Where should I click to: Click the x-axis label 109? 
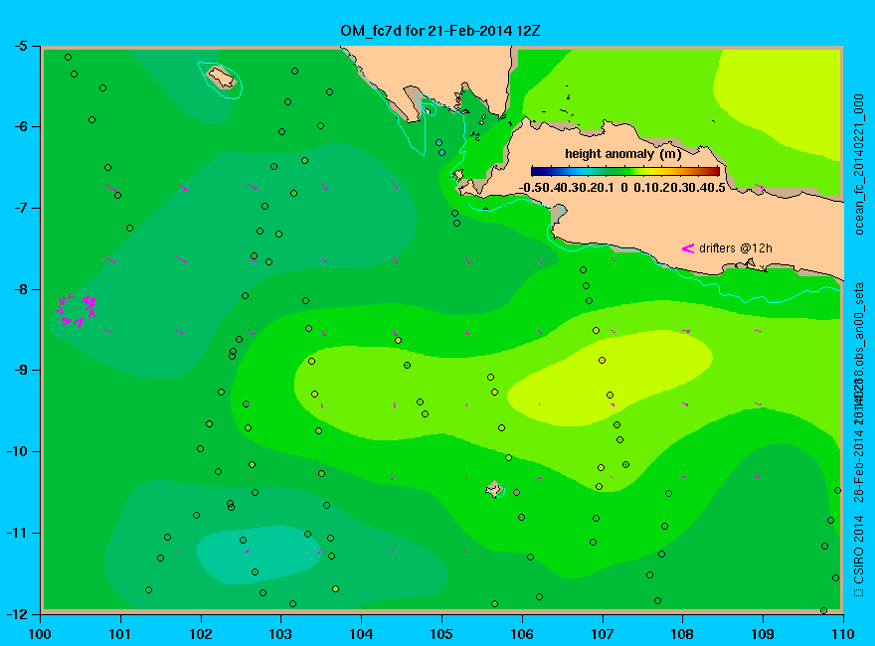[x=763, y=634]
